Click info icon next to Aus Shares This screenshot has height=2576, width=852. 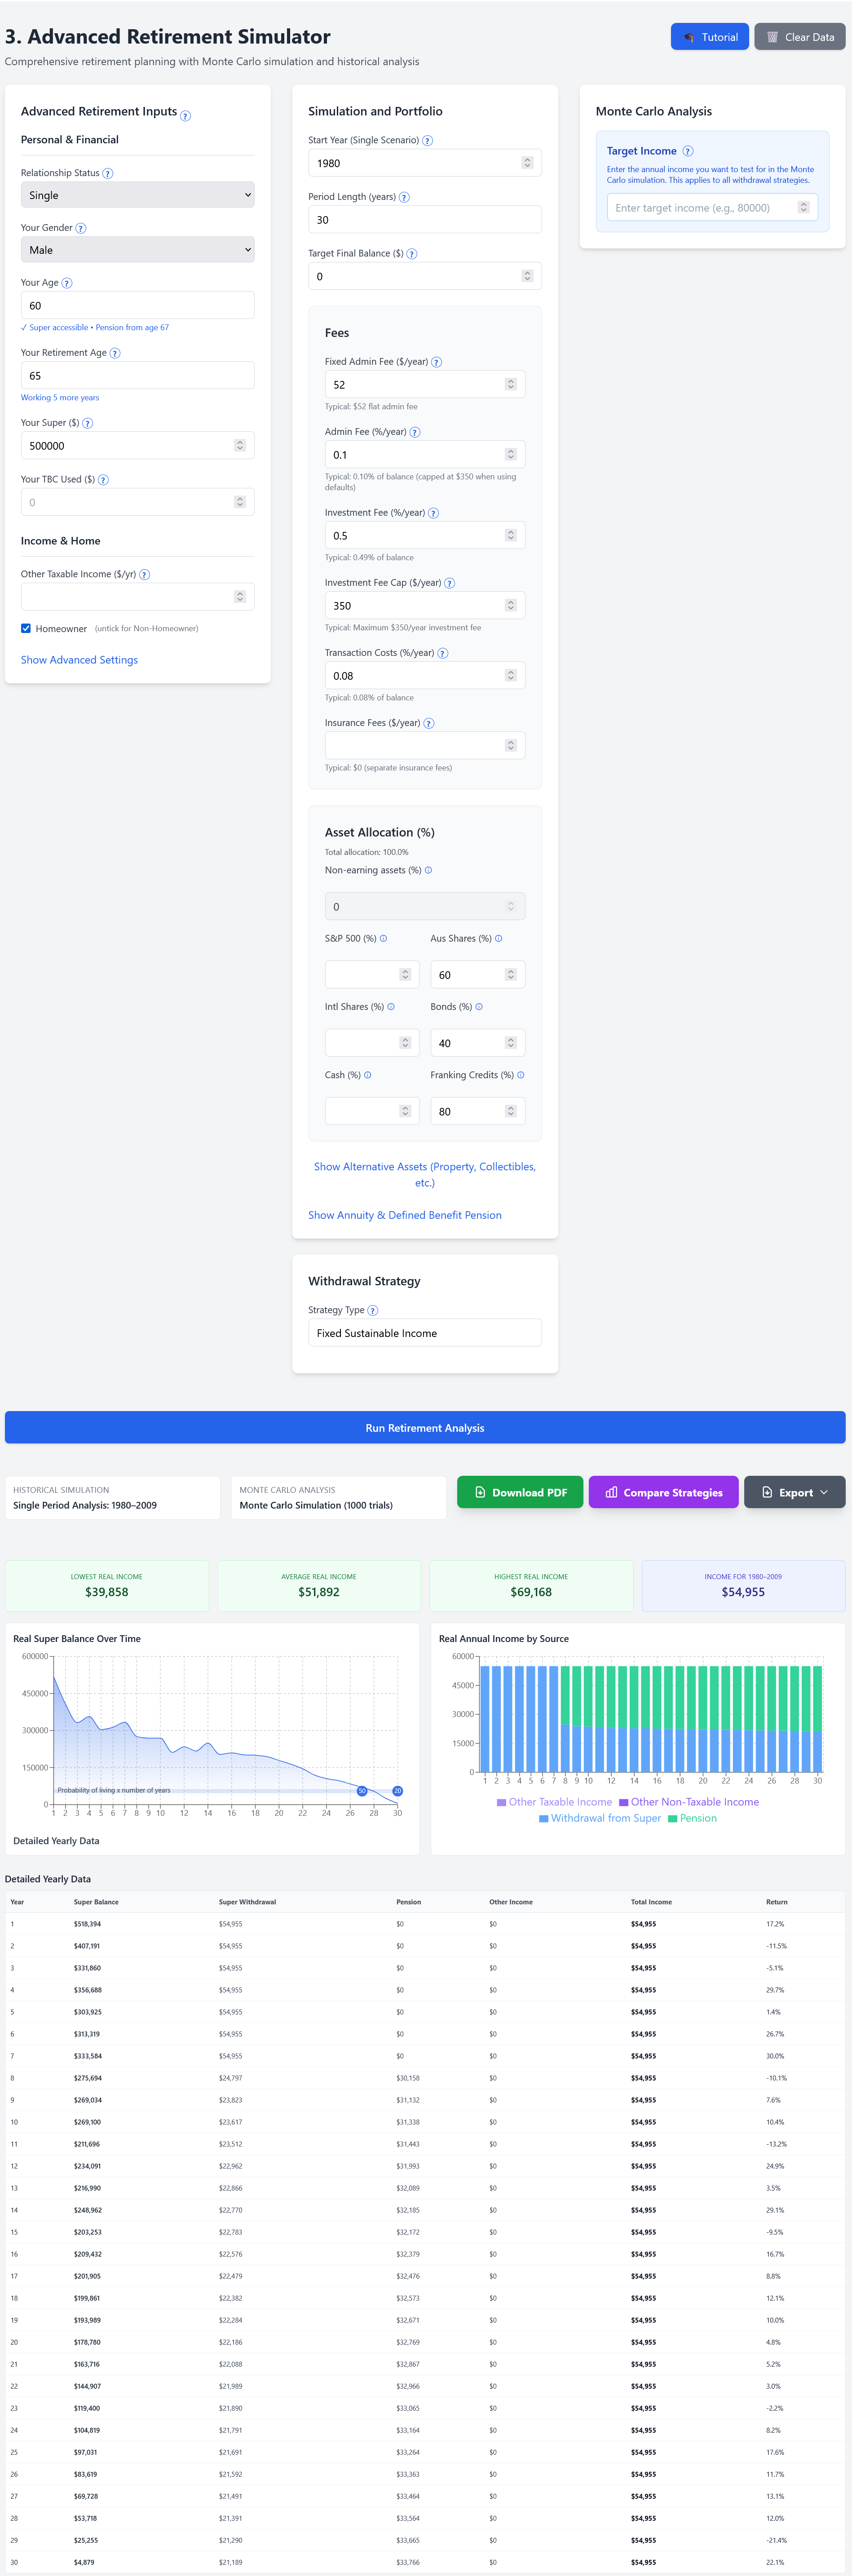point(499,939)
